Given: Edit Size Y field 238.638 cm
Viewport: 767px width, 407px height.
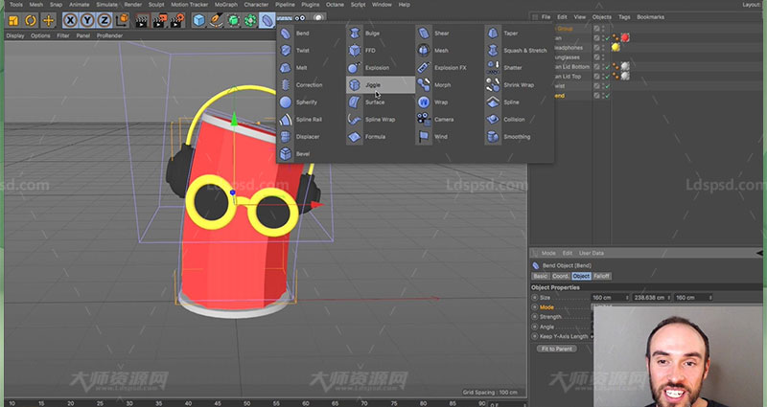Looking at the screenshot, I should pyautogui.click(x=651, y=298).
